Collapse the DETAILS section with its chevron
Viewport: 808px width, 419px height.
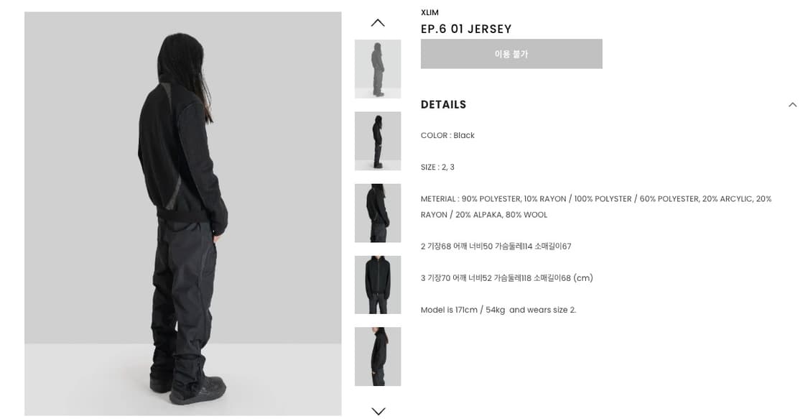pyautogui.click(x=792, y=105)
